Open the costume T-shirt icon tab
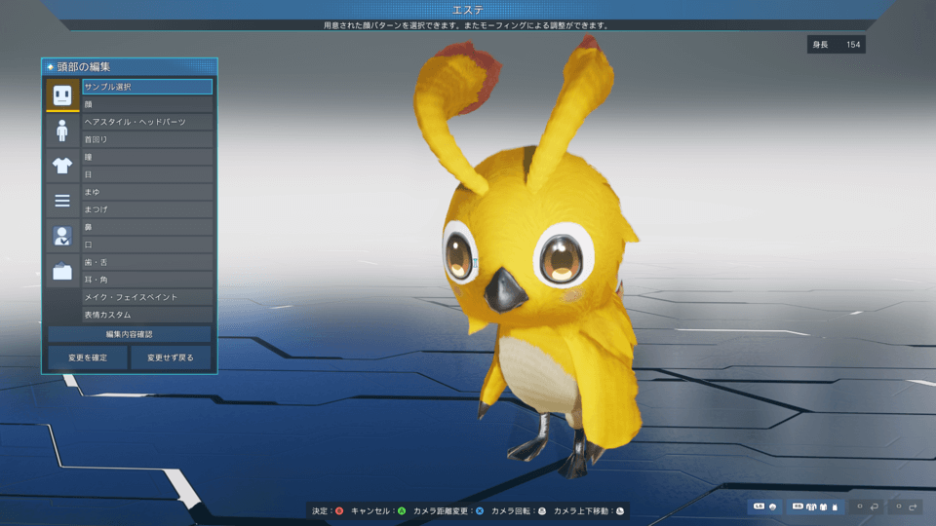This screenshot has height=526, width=936. (62, 166)
